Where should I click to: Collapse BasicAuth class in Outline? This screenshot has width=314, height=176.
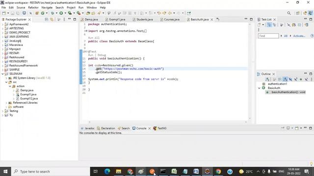tap(259, 88)
